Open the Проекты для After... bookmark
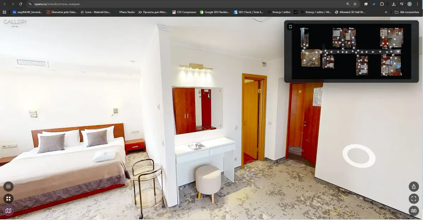423x220 pixels. 153,12
